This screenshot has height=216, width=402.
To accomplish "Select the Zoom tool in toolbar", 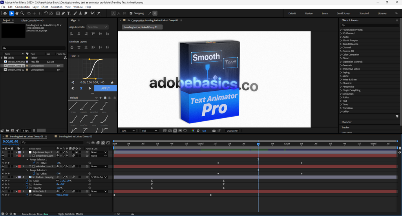I will [22, 13].
